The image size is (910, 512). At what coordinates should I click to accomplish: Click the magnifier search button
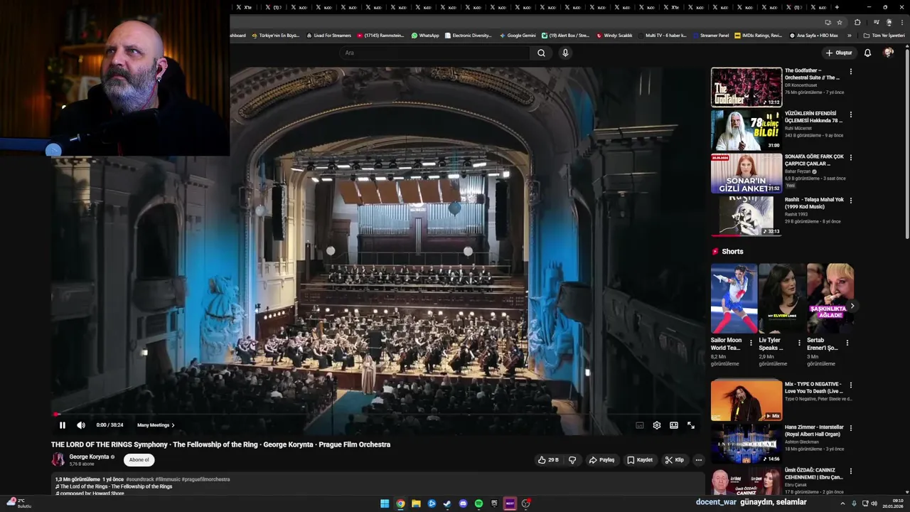tap(541, 53)
